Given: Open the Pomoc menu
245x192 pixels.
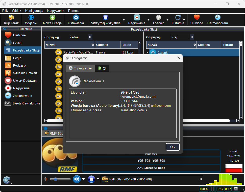Looking at the screenshot, I should pos(73,11).
